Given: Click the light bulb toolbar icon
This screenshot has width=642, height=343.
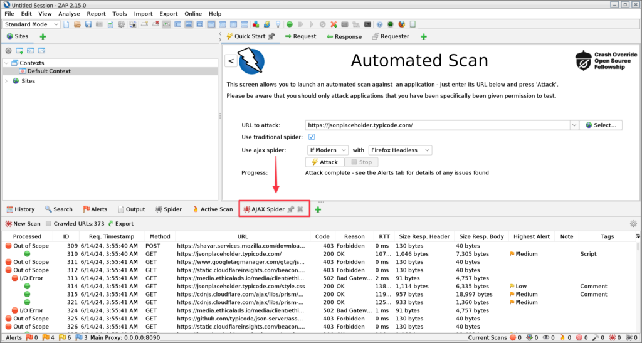Looking at the screenshot, I should (x=278, y=24).
